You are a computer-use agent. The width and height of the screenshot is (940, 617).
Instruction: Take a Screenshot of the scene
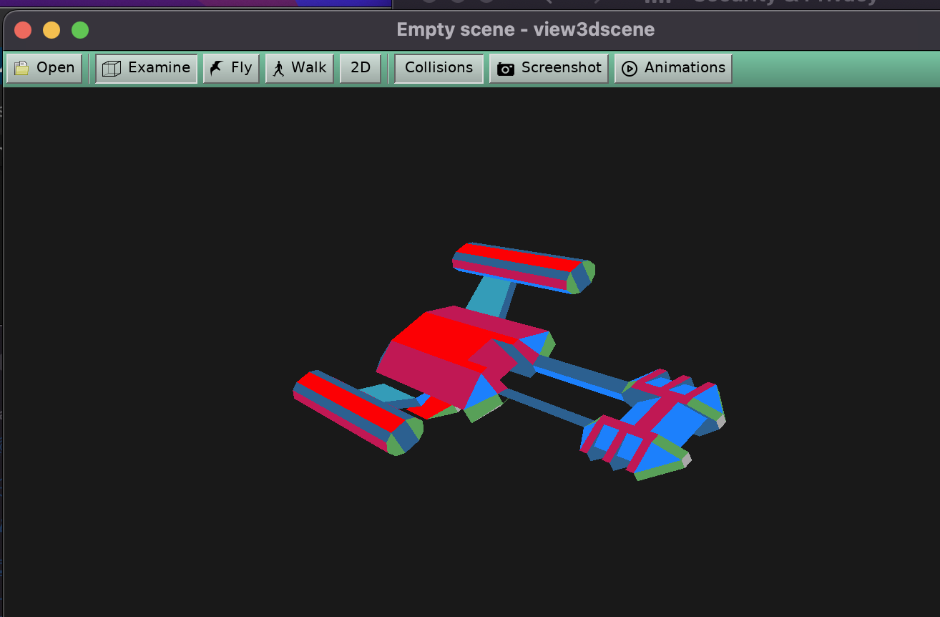click(549, 68)
